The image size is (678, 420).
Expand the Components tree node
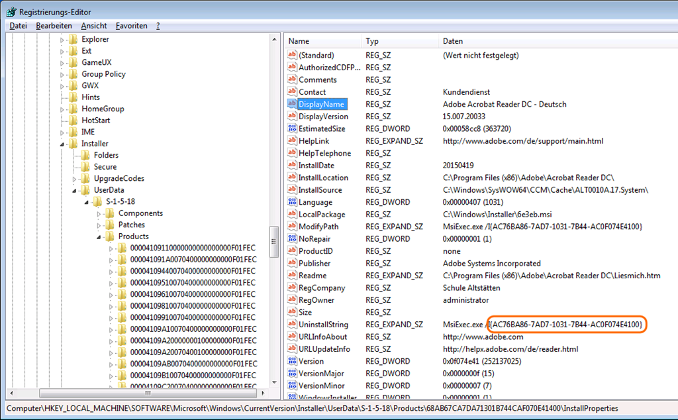pos(100,213)
